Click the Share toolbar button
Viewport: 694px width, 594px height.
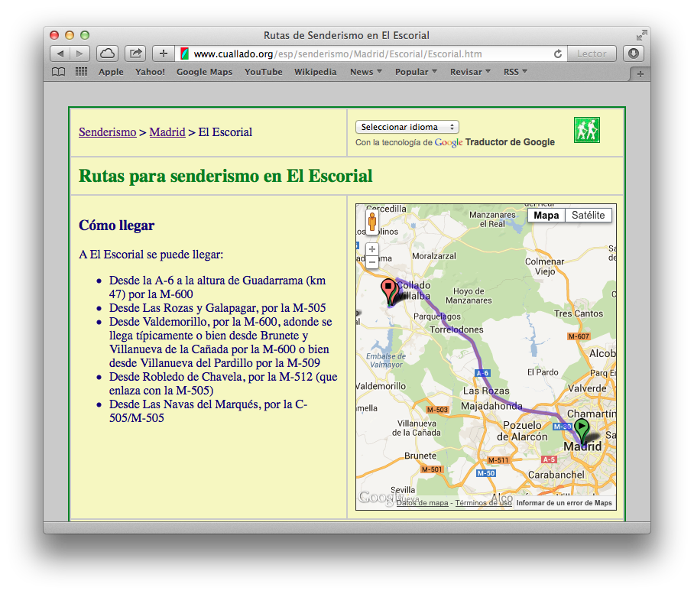(135, 54)
